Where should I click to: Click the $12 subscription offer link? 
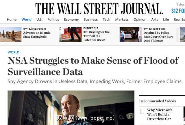(x=178, y=11)
